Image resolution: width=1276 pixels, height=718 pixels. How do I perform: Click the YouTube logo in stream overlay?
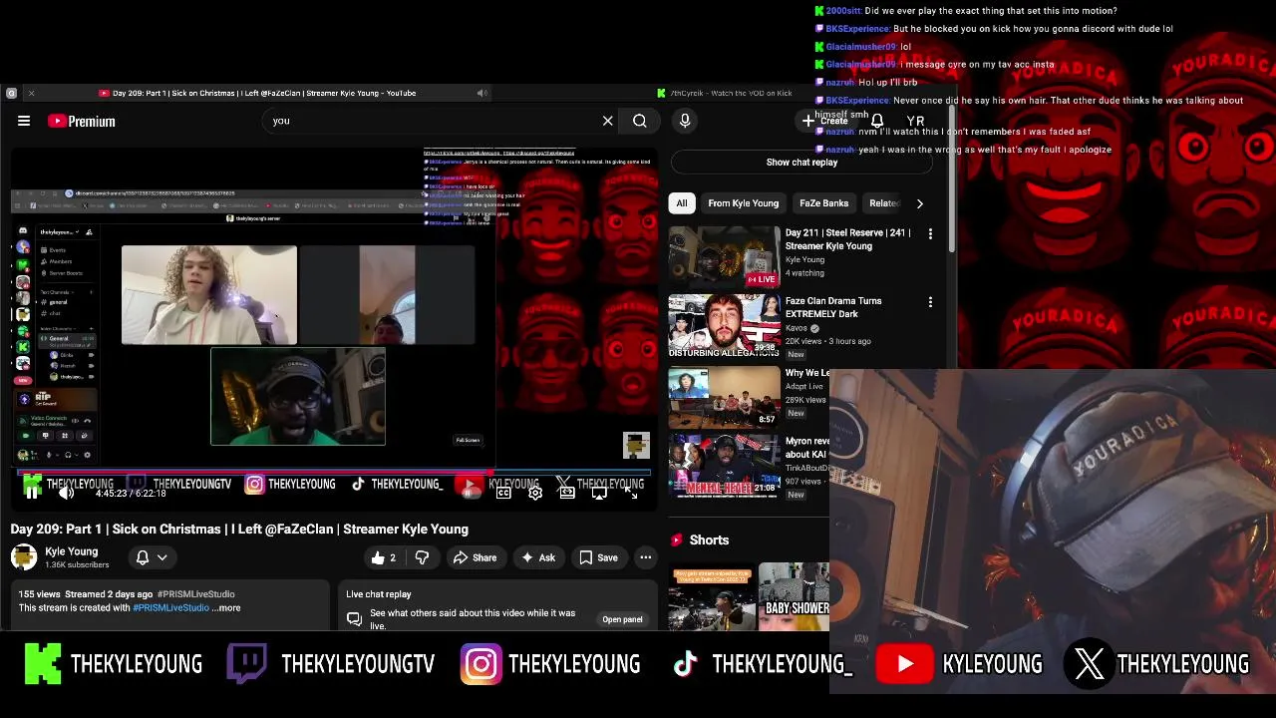pos(903,664)
